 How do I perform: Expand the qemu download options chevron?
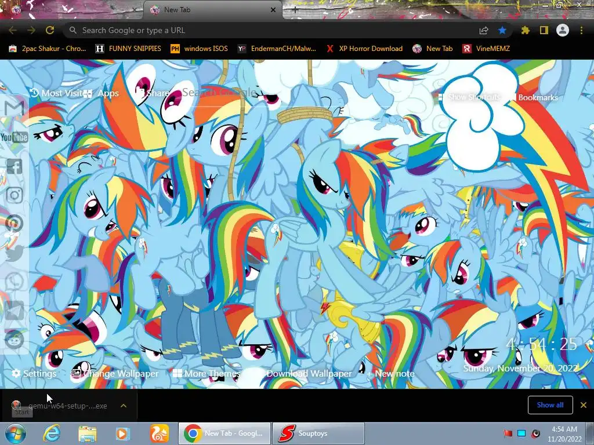tap(124, 406)
